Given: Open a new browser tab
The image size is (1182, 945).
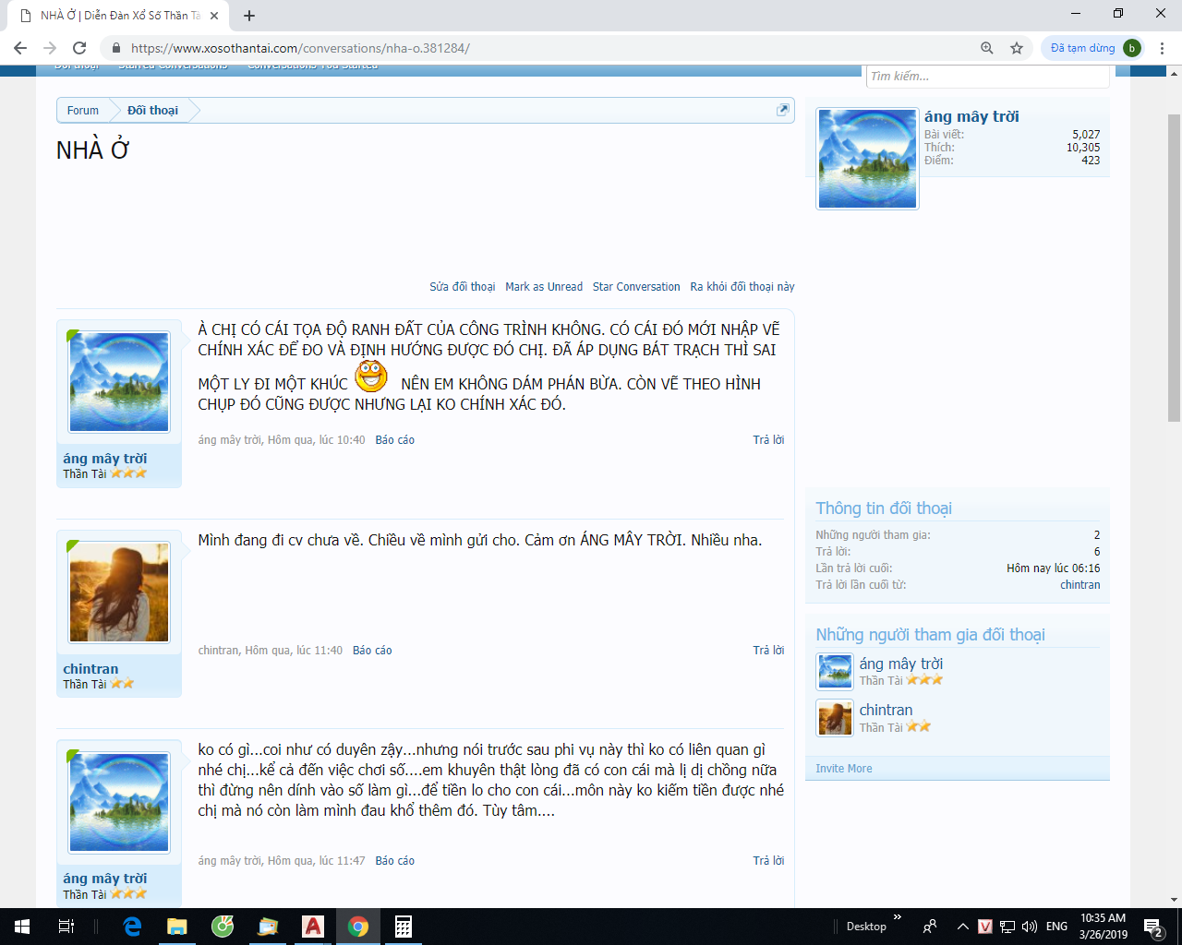Looking at the screenshot, I should [x=249, y=16].
